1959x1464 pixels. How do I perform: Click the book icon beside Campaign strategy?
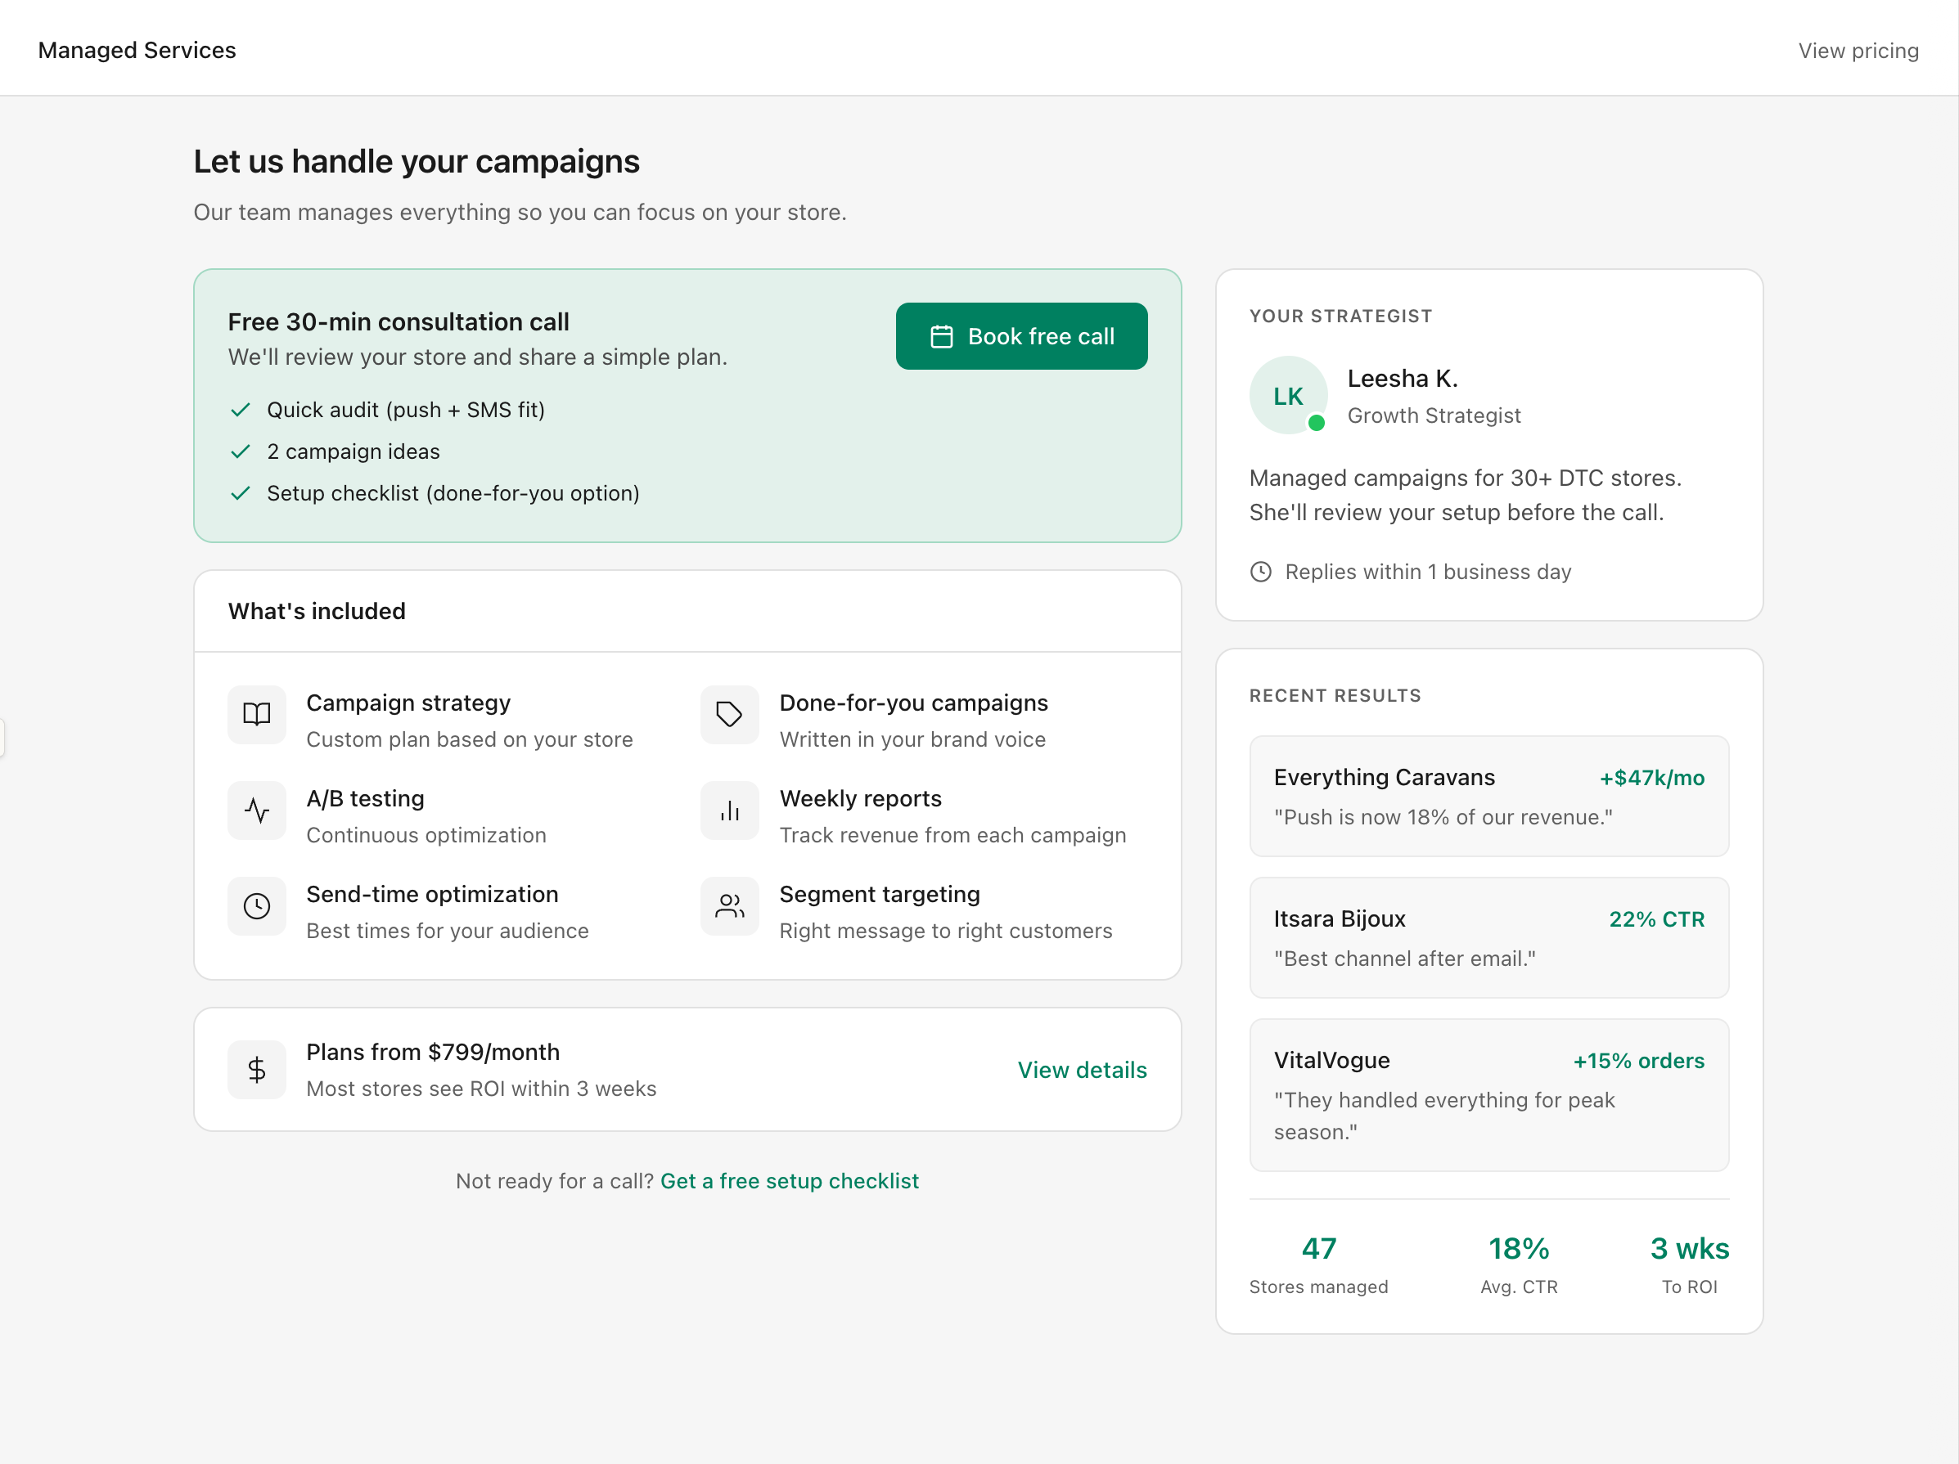[x=257, y=714]
